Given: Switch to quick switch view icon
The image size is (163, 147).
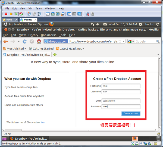Looking at the screenshot, I should (x=53, y=14).
